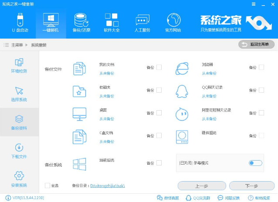Open QQ交流群 in the status bar

(198, 198)
